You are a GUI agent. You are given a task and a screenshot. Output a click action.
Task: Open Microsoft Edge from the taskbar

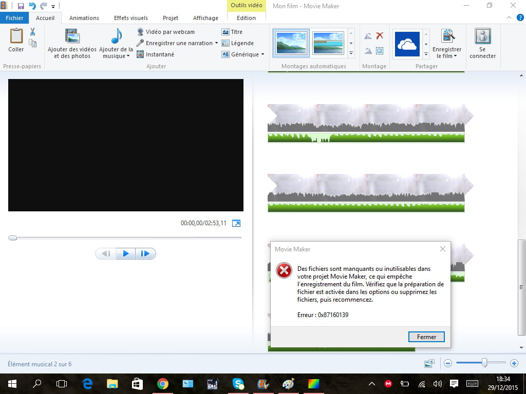click(x=87, y=384)
